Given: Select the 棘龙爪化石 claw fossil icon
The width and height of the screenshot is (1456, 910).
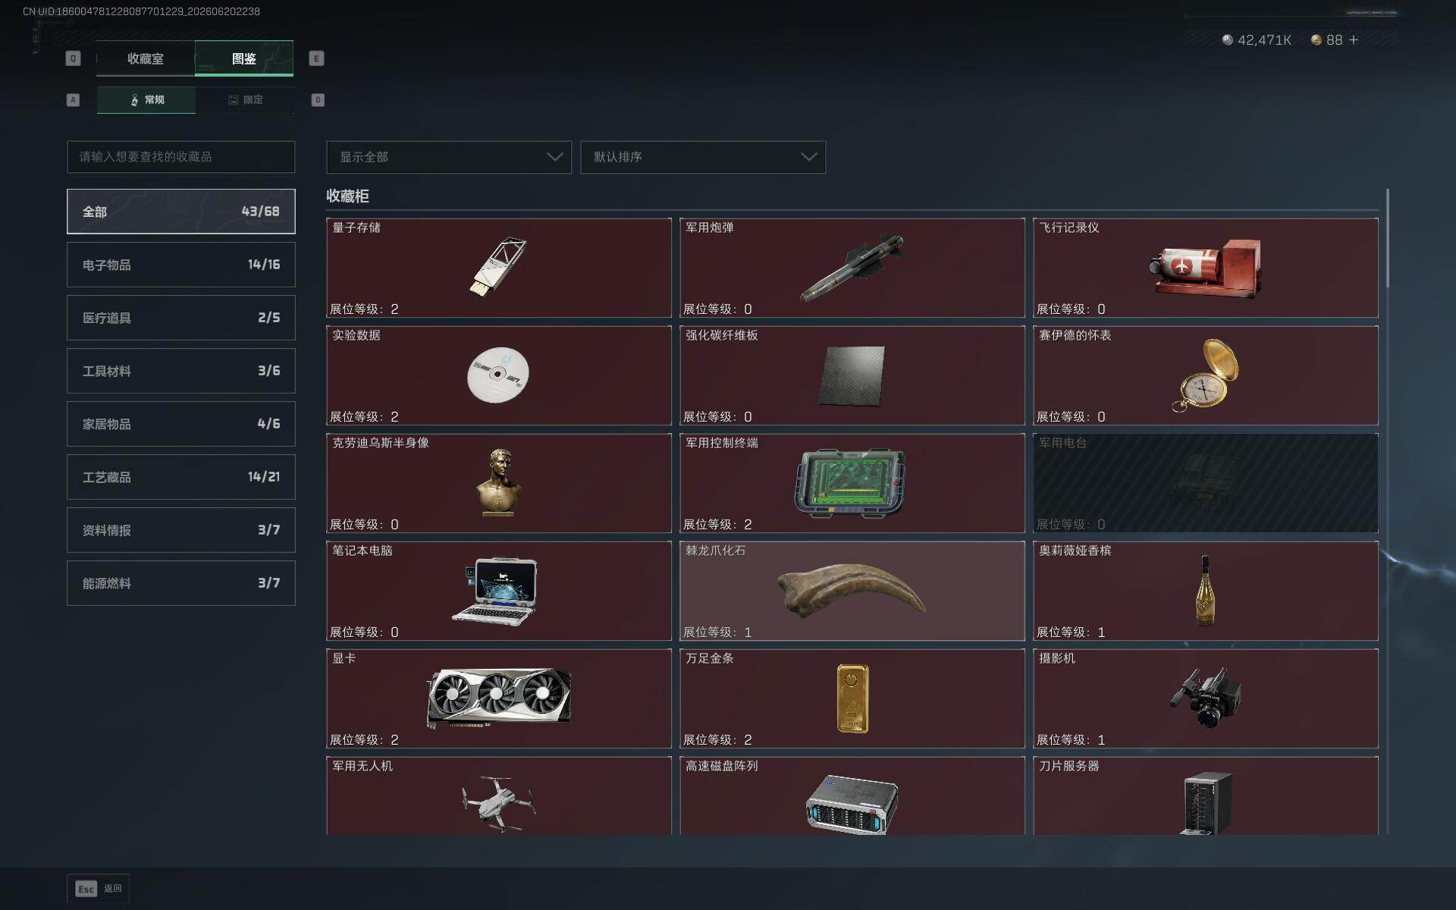Looking at the screenshot, I should (852, 590).
